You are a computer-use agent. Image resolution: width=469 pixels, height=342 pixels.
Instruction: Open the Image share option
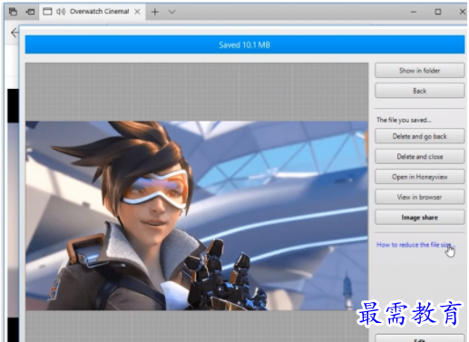point(419,217)
